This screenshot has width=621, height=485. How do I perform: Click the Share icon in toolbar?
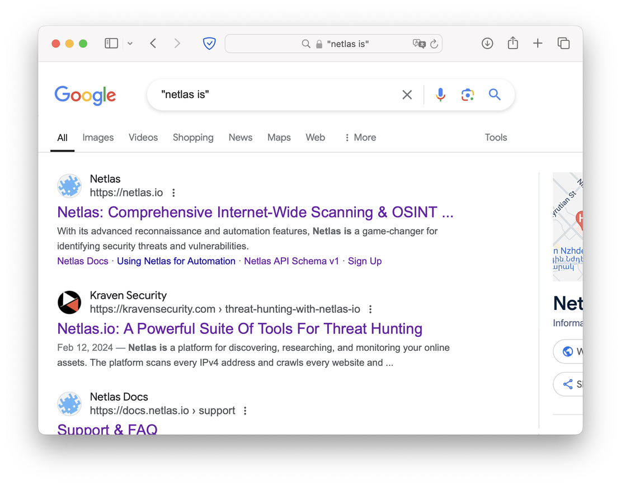[x=512, y=44]
